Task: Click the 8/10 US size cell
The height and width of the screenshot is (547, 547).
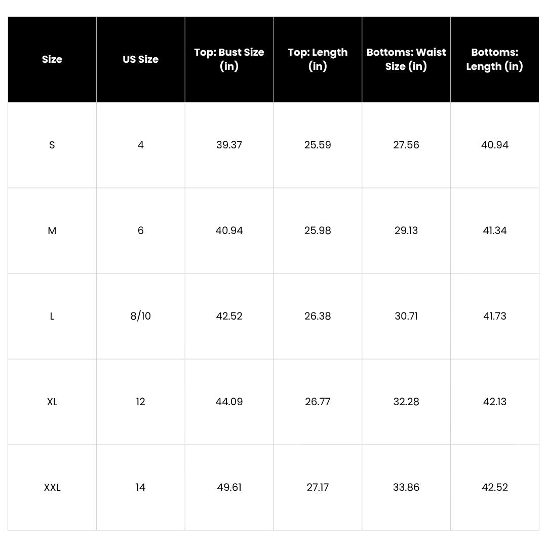Action: [141, 317]
